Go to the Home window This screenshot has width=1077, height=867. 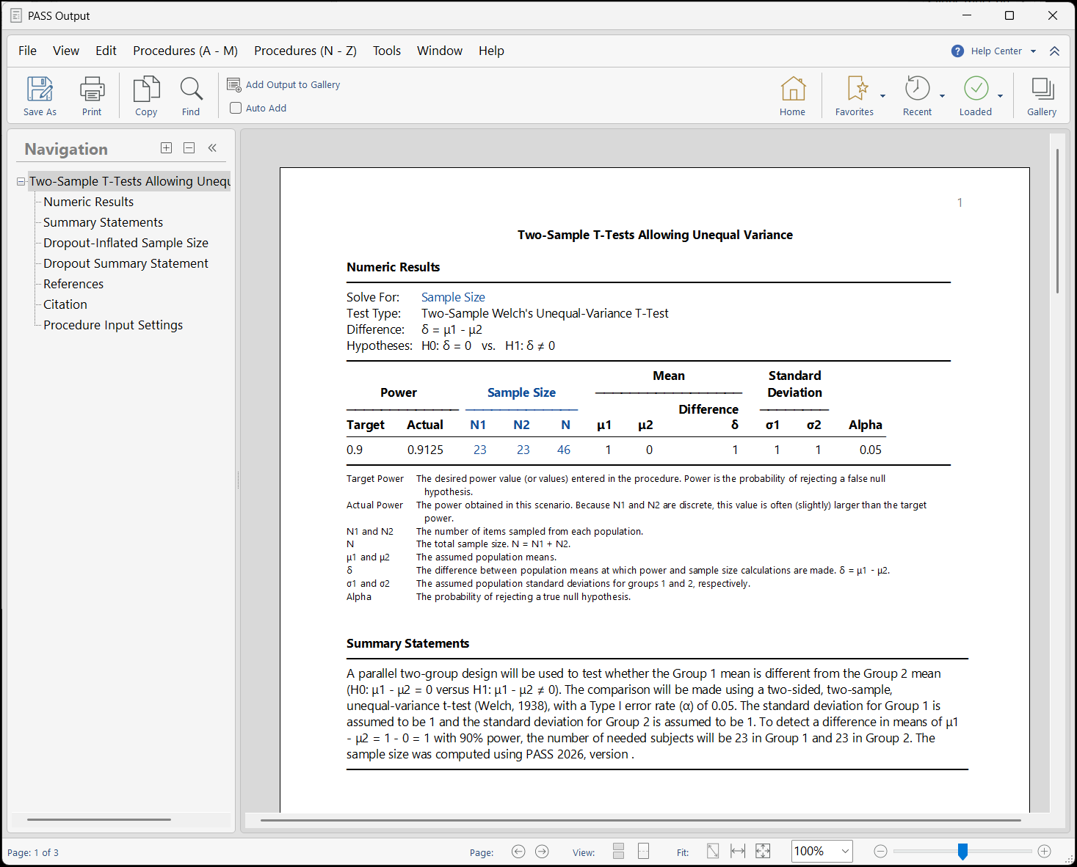click(792, 95)
